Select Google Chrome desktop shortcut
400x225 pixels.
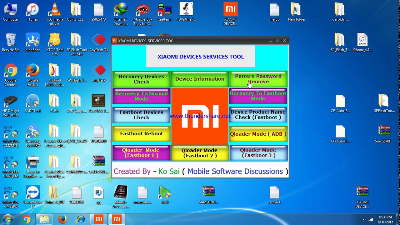point(11,75)
